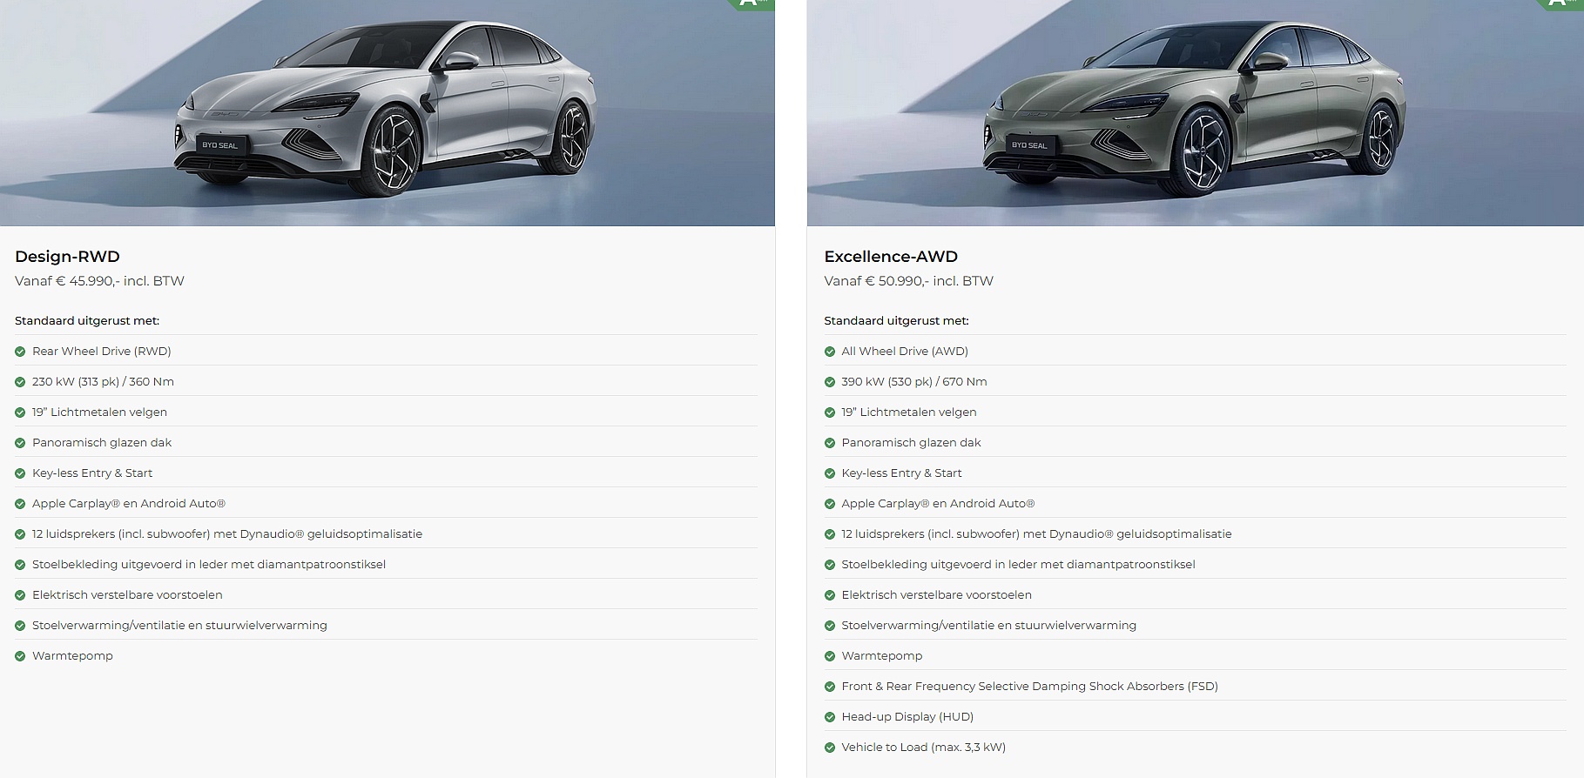1584x778 pixels.
Task: Click Vehicle to Load (max. 3,3 kW) text
Action: point(923,748)
